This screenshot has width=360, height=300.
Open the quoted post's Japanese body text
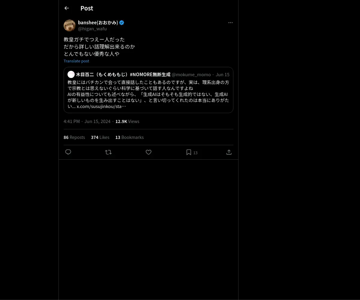pos(148,94)
